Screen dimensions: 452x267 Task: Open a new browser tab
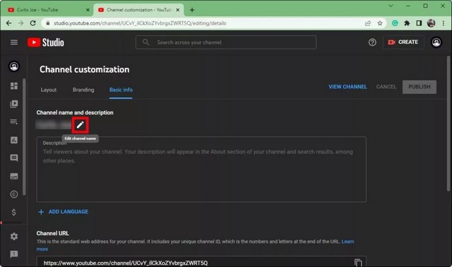(192, 10)
